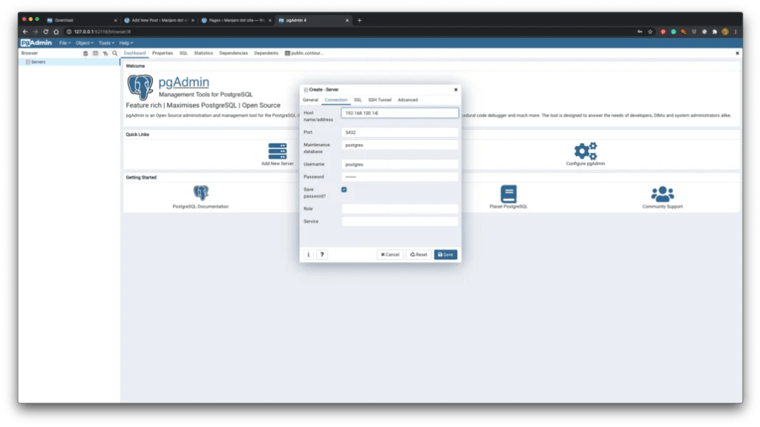760x427 pixels.
Task: Click the Role input field
Action: (400, 209)
